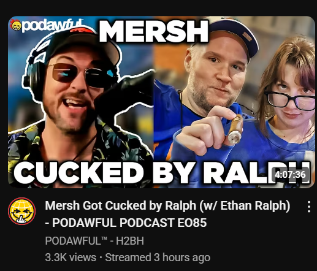Visit the PODAWFUL™ - H2BH channel name

pos(94,240)
